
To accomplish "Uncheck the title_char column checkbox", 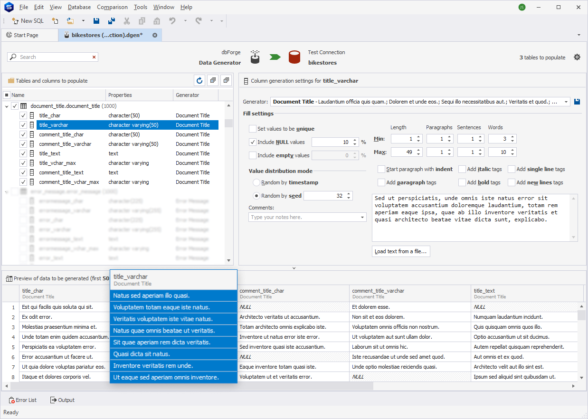I will click(x=23, y=115).
